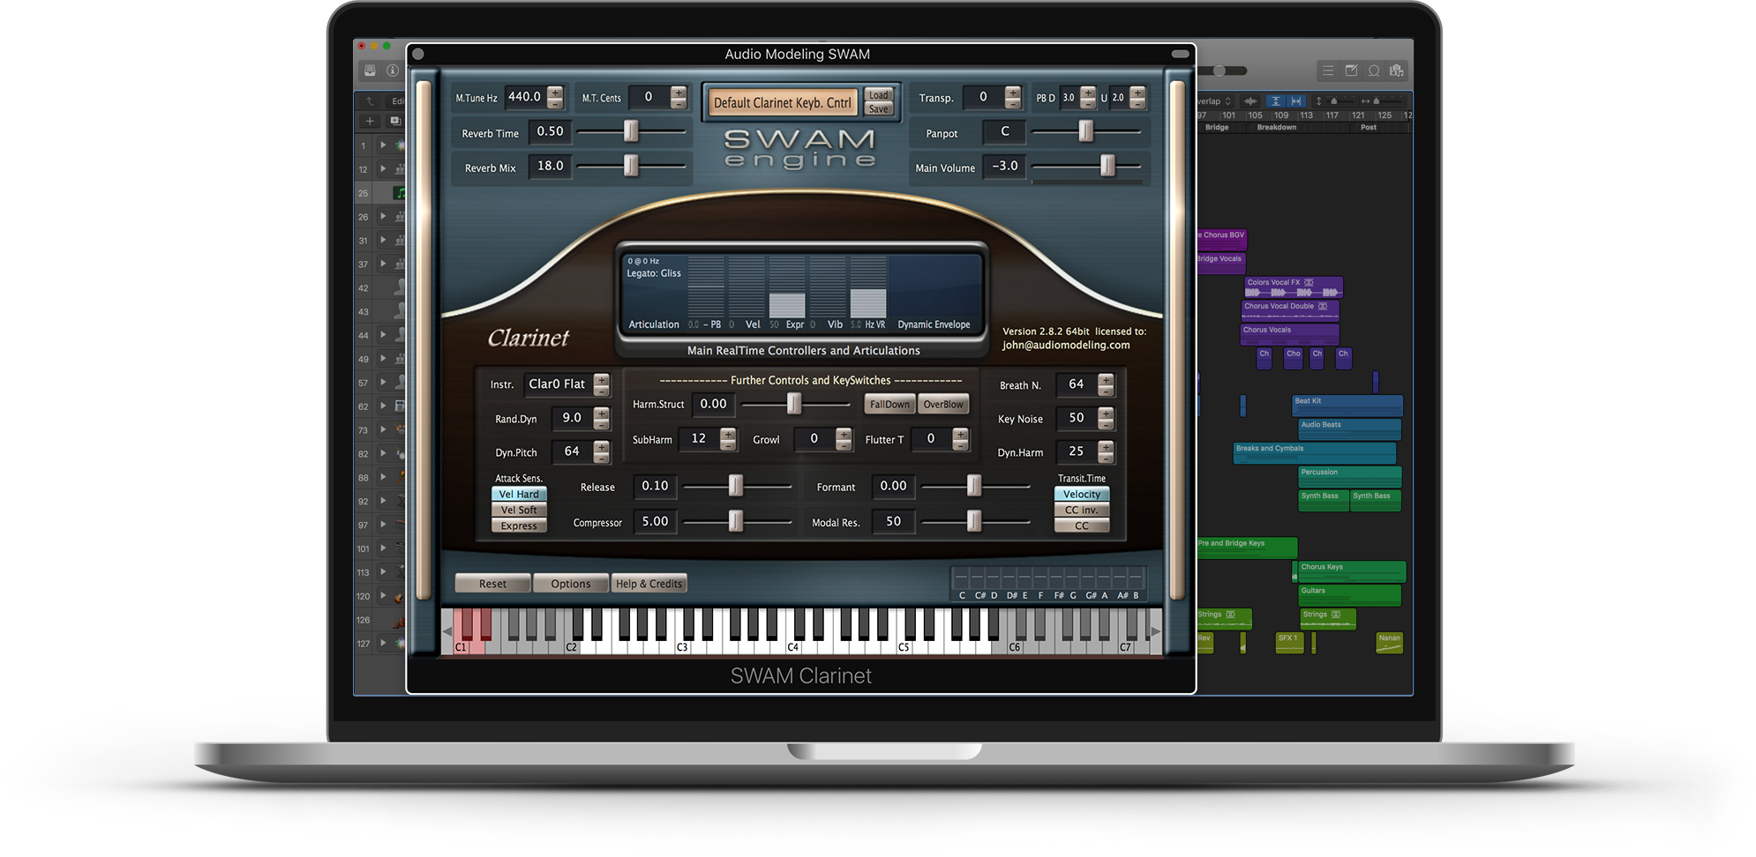
Task: Toggle vertical auto zoom in Logic
Action: (x=1275, y=101)
